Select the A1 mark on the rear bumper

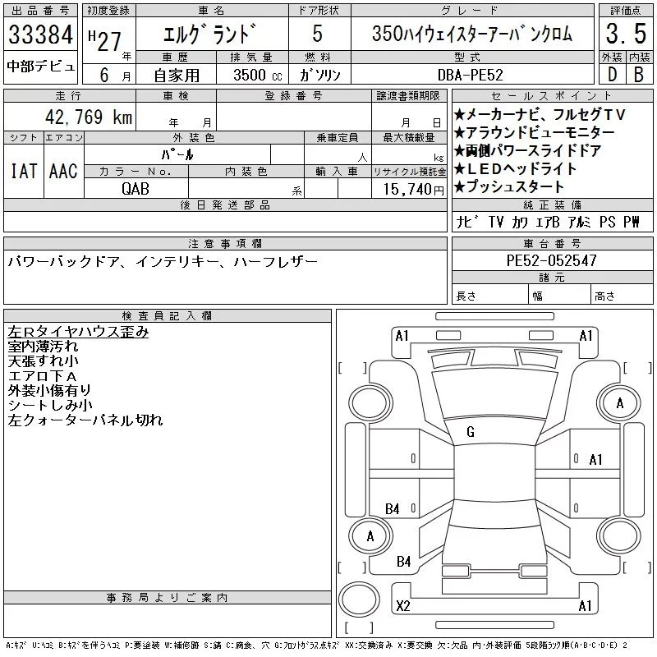(585, 606)
